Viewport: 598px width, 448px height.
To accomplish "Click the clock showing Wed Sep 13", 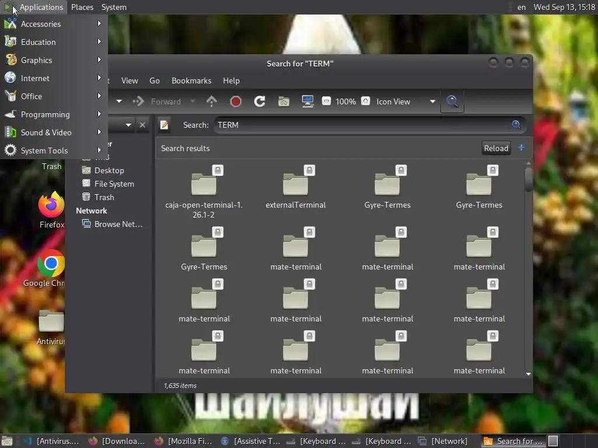I will (x=564, y=7).
